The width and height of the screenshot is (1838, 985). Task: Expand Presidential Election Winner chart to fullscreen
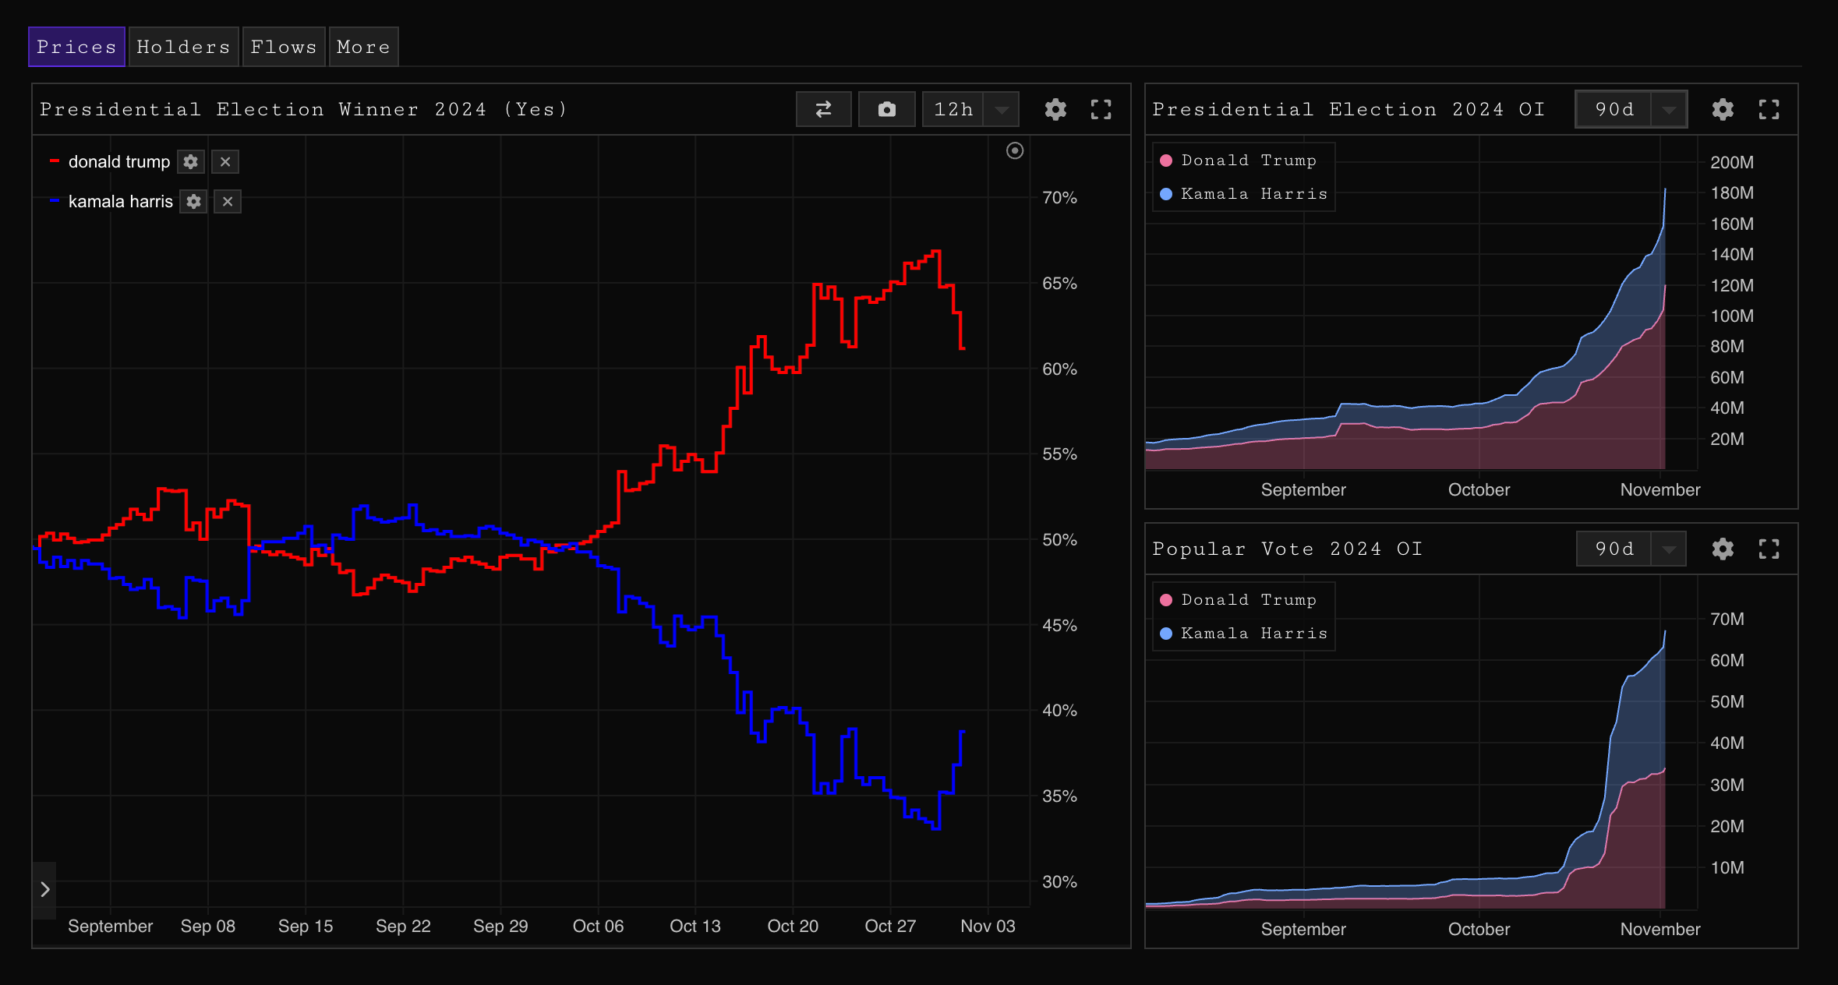(x=1101, y=110)
